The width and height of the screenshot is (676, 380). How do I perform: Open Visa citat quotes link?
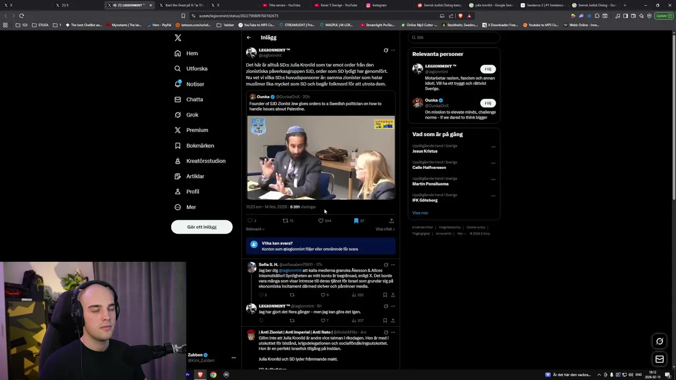385,229
